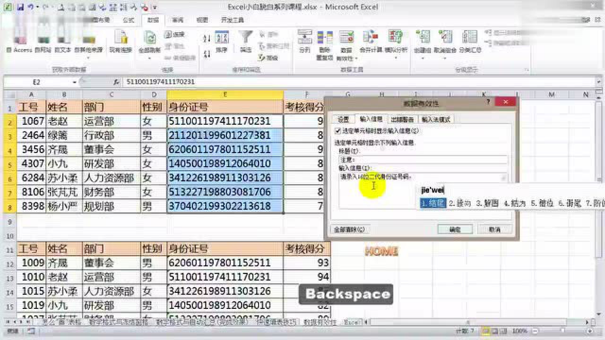The height and width of the screenshot is (340, 605).
Task: Click the Refresh All (全部刷新) icon
Action: pyautogui.click(x=149, y=37)
